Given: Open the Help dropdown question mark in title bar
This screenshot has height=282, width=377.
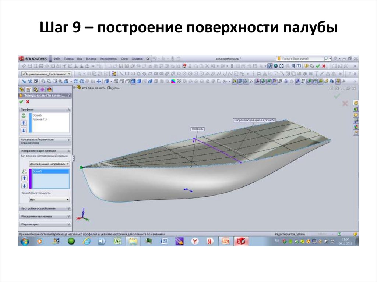Looking at the screenshot, I should [x=335, y=58].
